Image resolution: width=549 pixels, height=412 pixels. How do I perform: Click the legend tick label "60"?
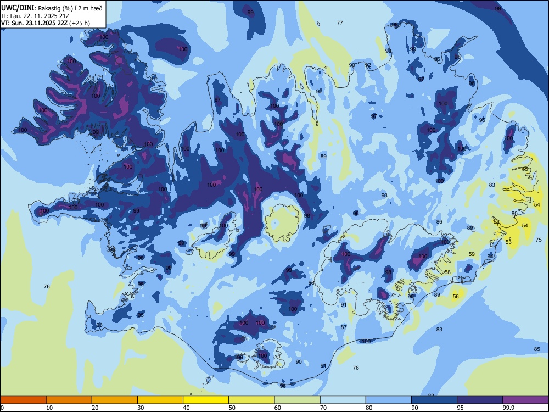278,408
